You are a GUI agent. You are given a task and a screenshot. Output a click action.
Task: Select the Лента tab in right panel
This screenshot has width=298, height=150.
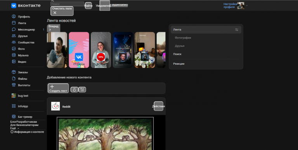(x=206, y=29)
